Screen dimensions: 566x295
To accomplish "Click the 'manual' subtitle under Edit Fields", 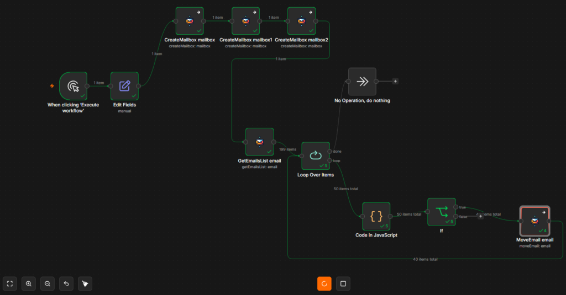I will [124, 111].
